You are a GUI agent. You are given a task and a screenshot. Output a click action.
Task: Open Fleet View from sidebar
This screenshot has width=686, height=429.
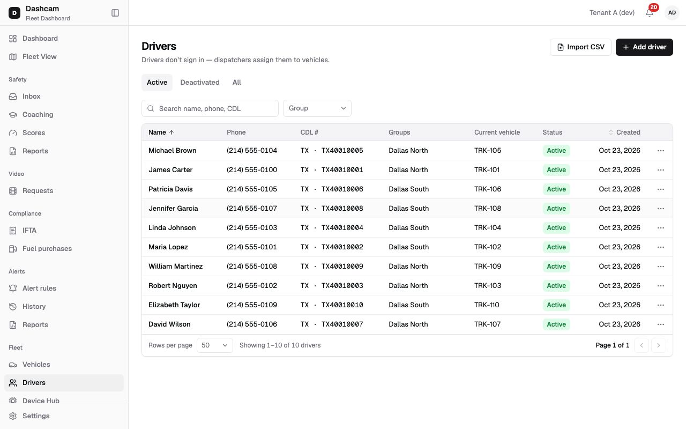64,57
